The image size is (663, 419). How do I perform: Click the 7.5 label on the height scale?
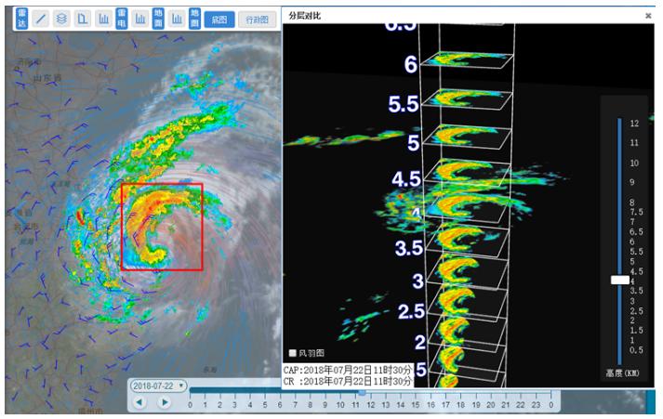pos(636,212)
